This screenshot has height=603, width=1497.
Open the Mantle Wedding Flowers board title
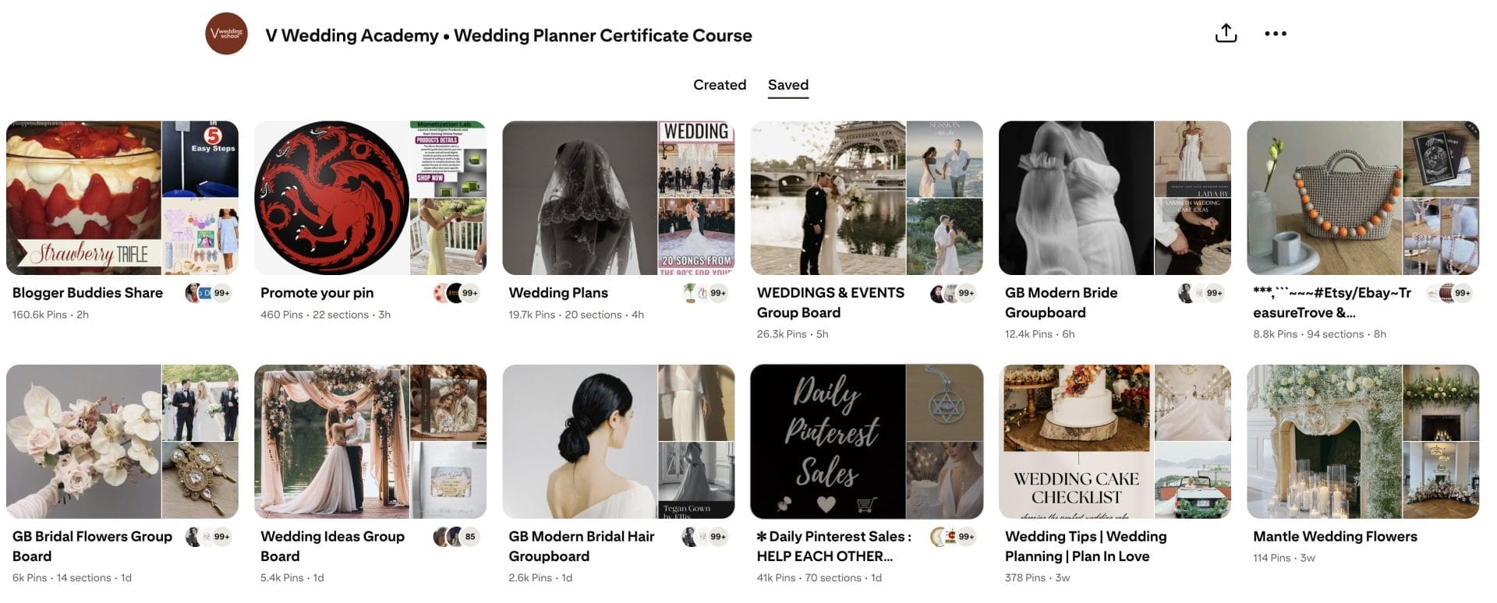pyautogui.click(x=1334, y=537)
